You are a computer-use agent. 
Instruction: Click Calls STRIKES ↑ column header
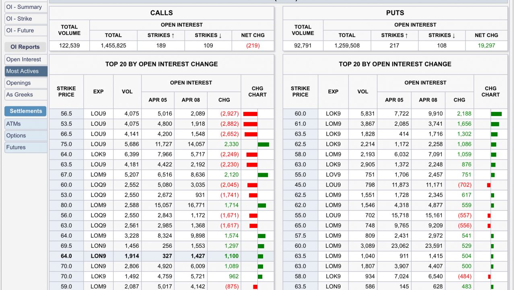161,35
